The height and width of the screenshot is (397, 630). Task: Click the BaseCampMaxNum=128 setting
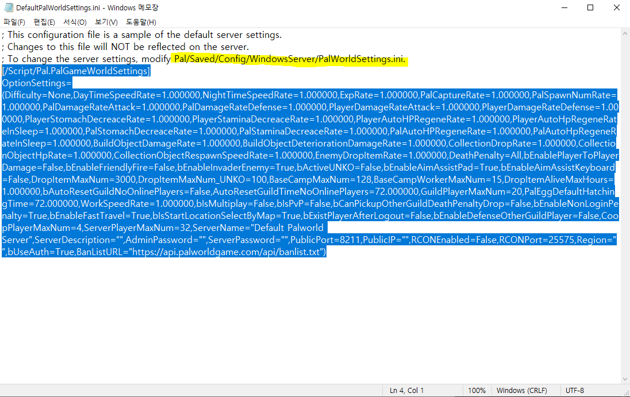click(320, 179)
